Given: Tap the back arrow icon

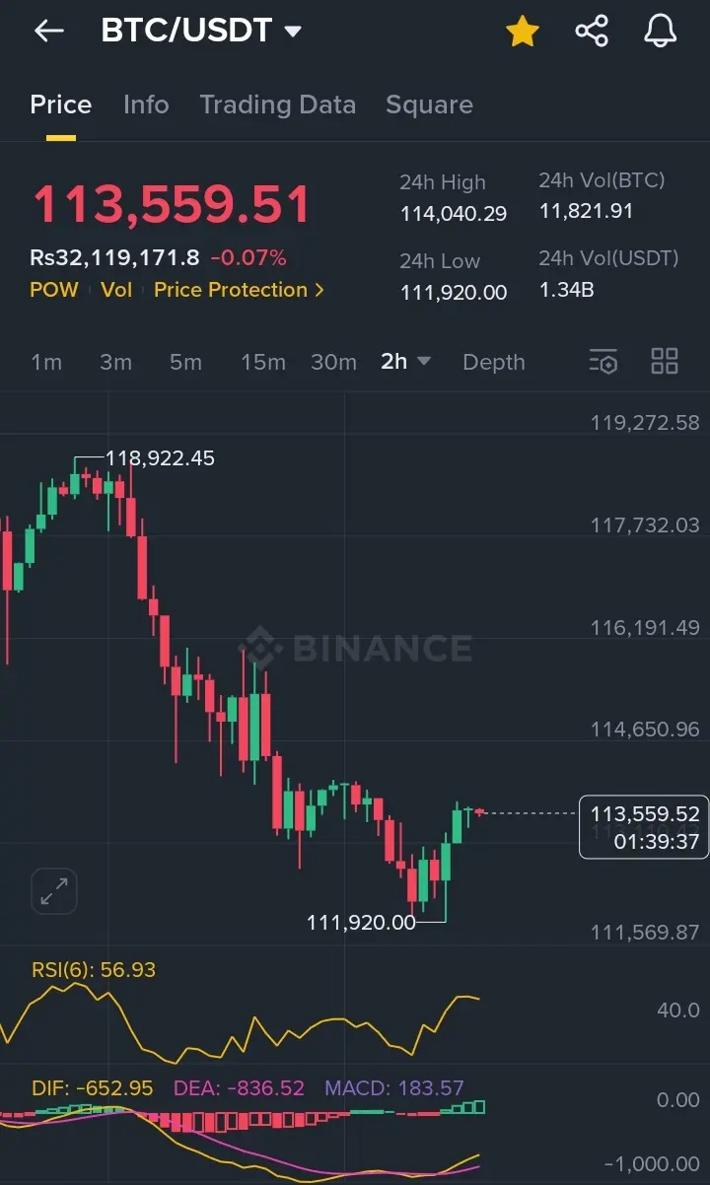Looking at the screenshot, I should coord(48,32).
